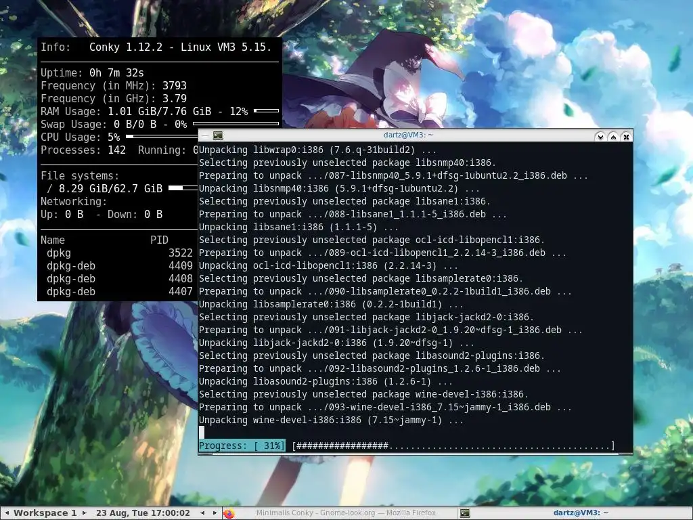
Task: Click '/ 8.29 GiB/62.7 GiB' filesystem line
Action: click(x=105, y=188)
